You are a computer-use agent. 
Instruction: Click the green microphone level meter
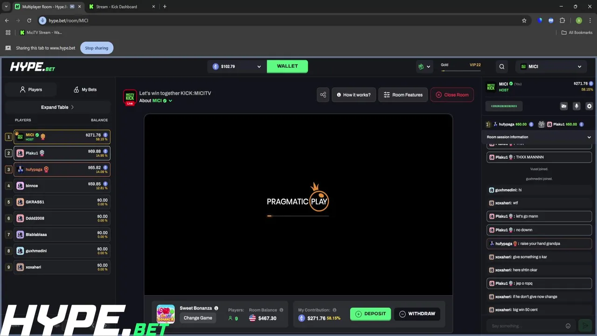(x=504, y=106)
